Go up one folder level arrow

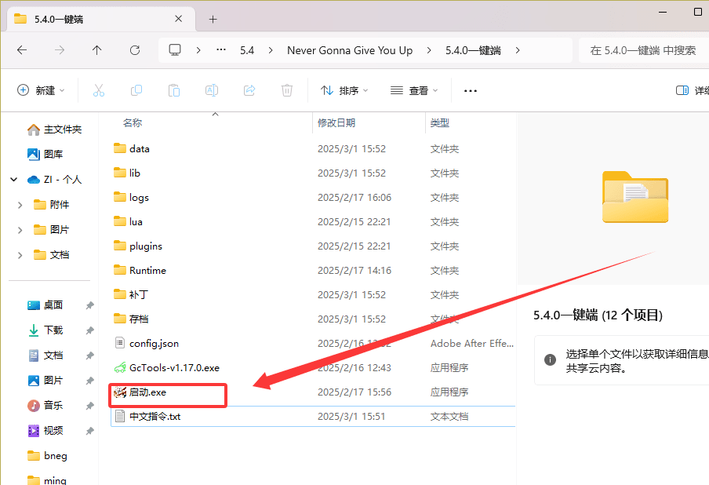pyautogui.click(x=97, y=49)
